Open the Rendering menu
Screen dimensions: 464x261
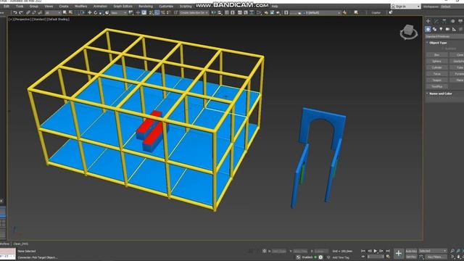(x=146, y=7)
